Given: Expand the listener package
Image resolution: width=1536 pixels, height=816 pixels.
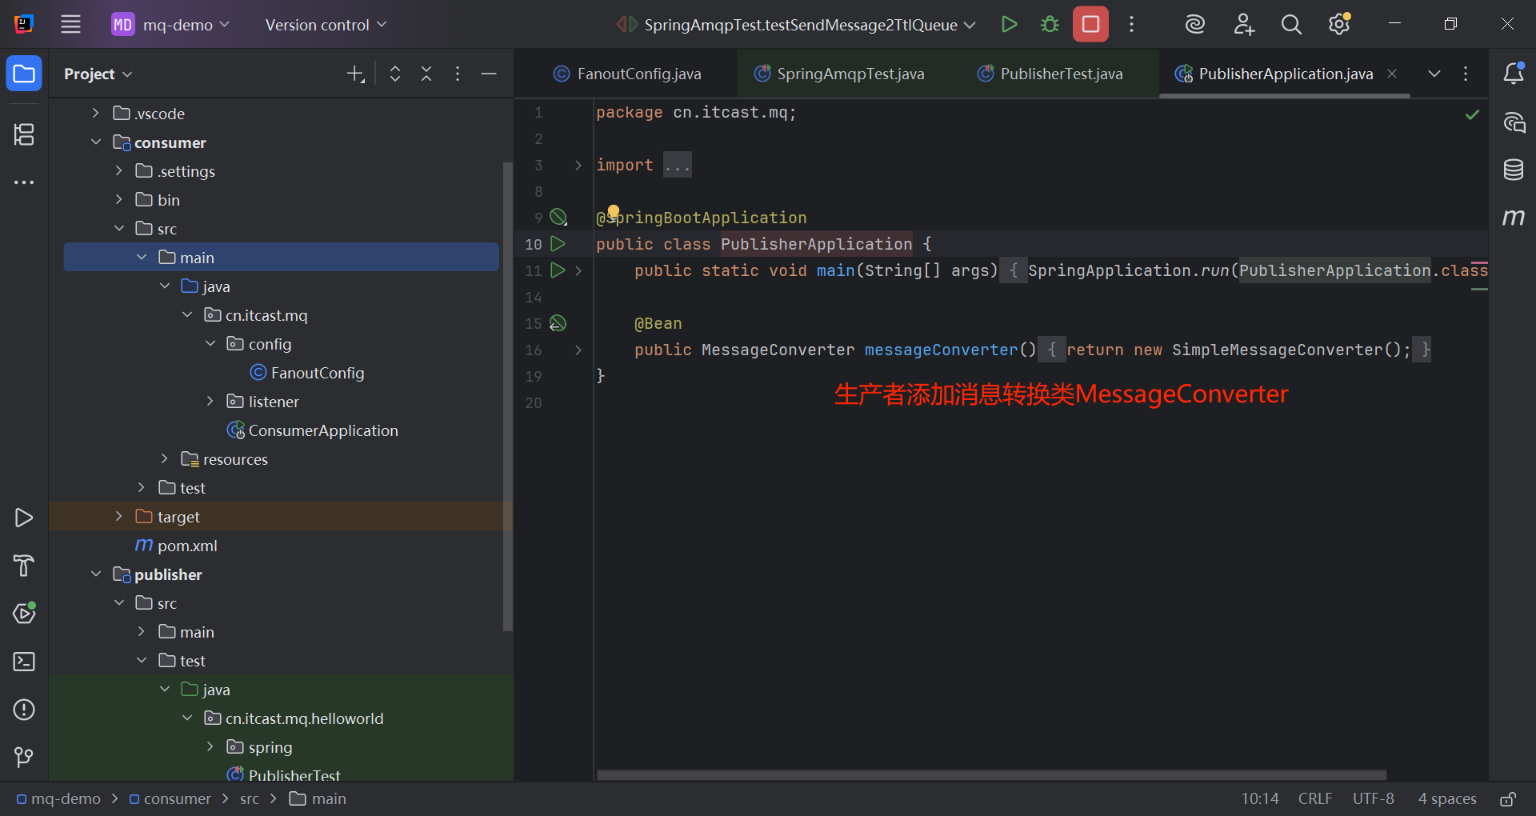Looking at the screenshot, I should [210, 402].
